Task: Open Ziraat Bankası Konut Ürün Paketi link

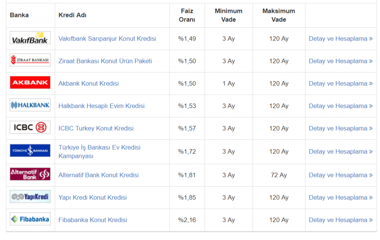Action: (x=105, y=61)
